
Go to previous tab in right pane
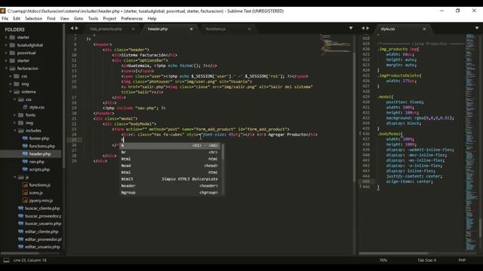(363, 29)
